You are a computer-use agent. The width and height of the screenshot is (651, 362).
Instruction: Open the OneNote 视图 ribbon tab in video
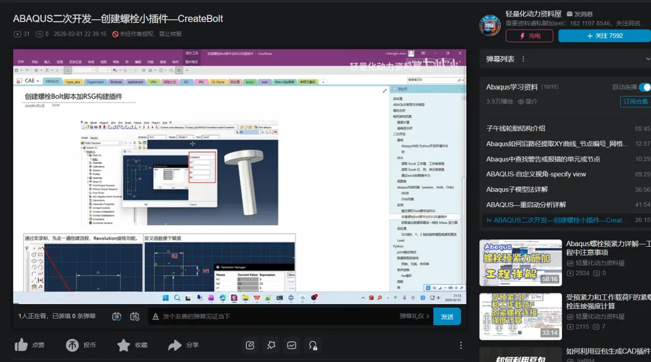tap(104, 62)
